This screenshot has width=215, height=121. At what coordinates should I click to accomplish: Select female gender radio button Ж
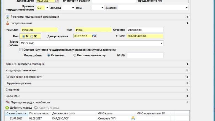pos(32,36)
